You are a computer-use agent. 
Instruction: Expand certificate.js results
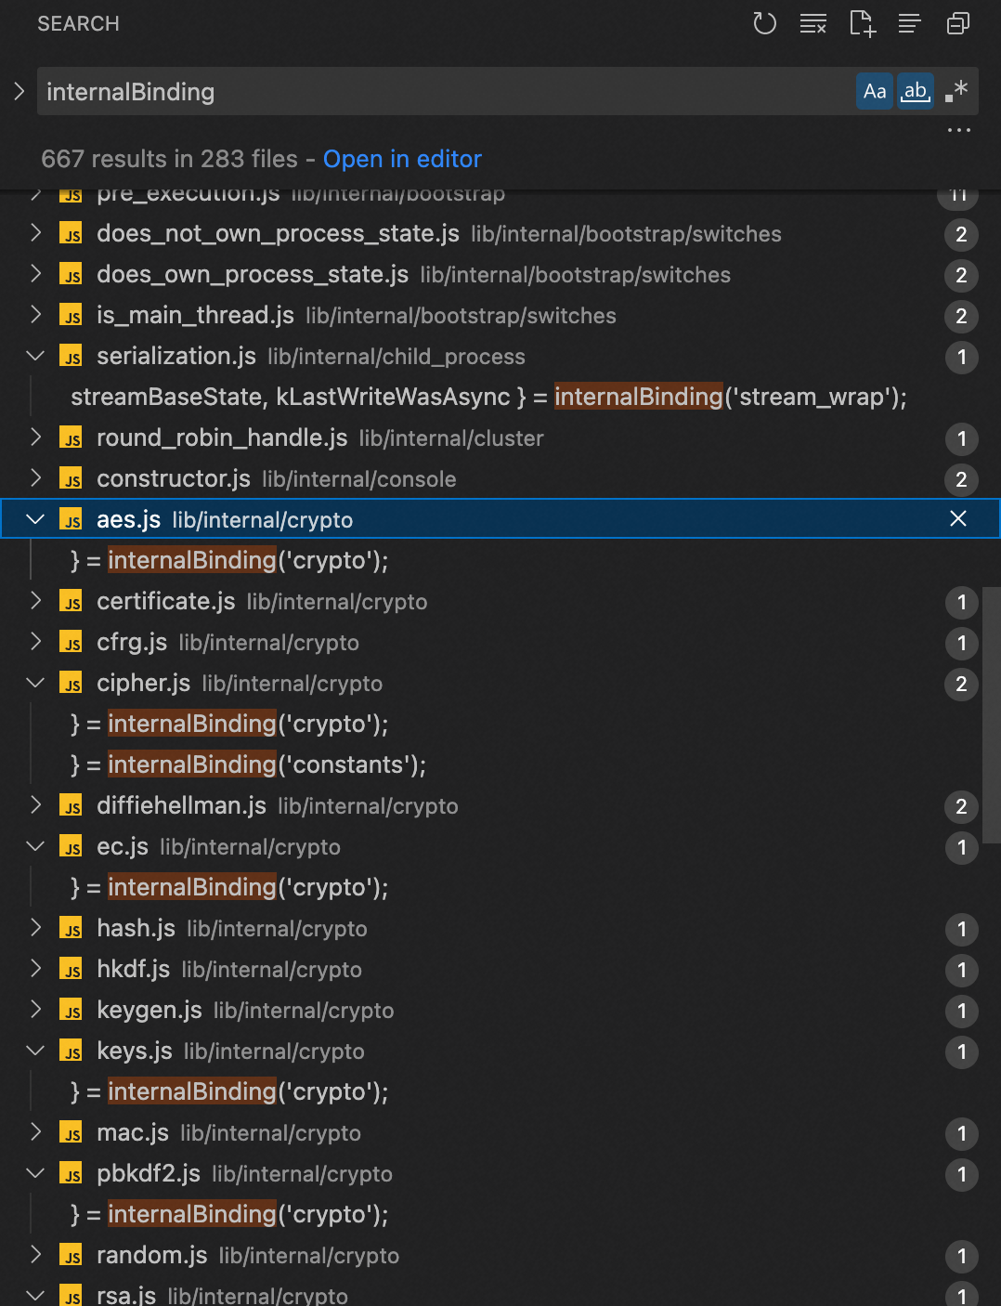tap(35, 601)
